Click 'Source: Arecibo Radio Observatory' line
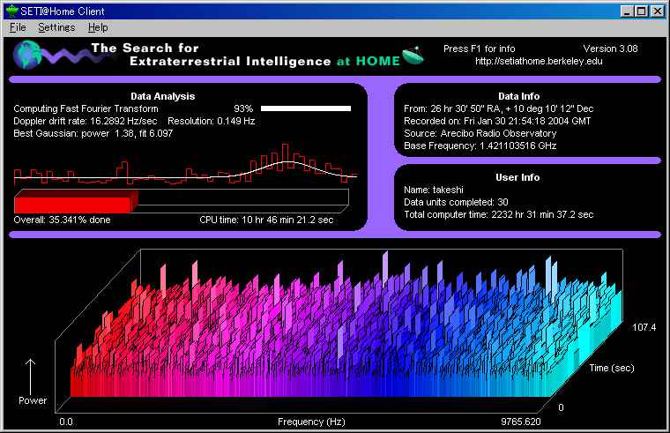670x433 pixels. coord(480,133)
